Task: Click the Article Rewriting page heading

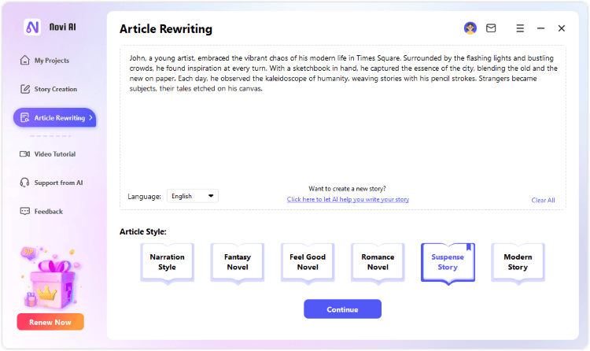Action: coord(166,29)
